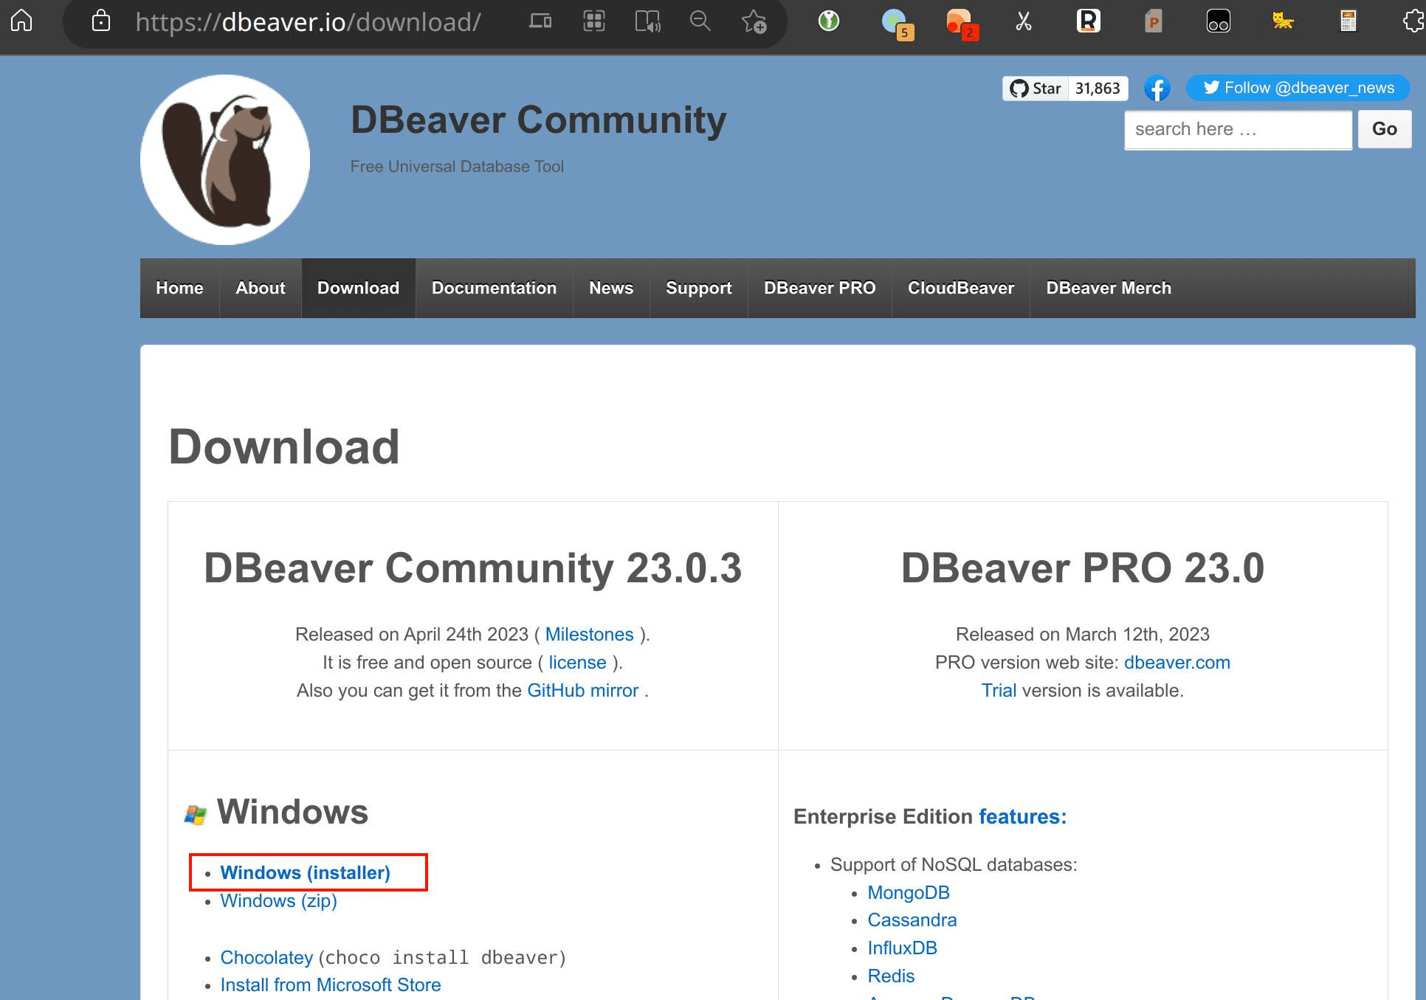The height and width of the screenshot is (1000, 1426).
Task: Open the Documentation menu item
Action: 494,288
